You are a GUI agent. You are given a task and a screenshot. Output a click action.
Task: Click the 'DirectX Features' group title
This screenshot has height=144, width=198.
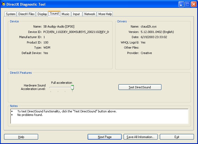tap(21, 73)
